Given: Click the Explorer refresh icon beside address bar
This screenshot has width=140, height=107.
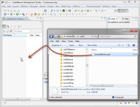Looking at the screenshot, I should (x=96, y=37).
